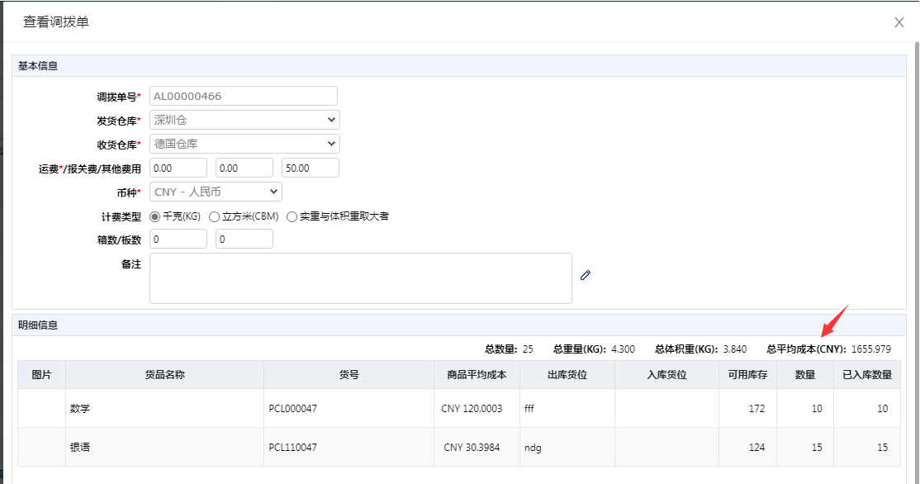Screen dimensions: 920x484
Task: Click the 总体积重(KG) value 3.840
Action: click(x=734, y=349)
